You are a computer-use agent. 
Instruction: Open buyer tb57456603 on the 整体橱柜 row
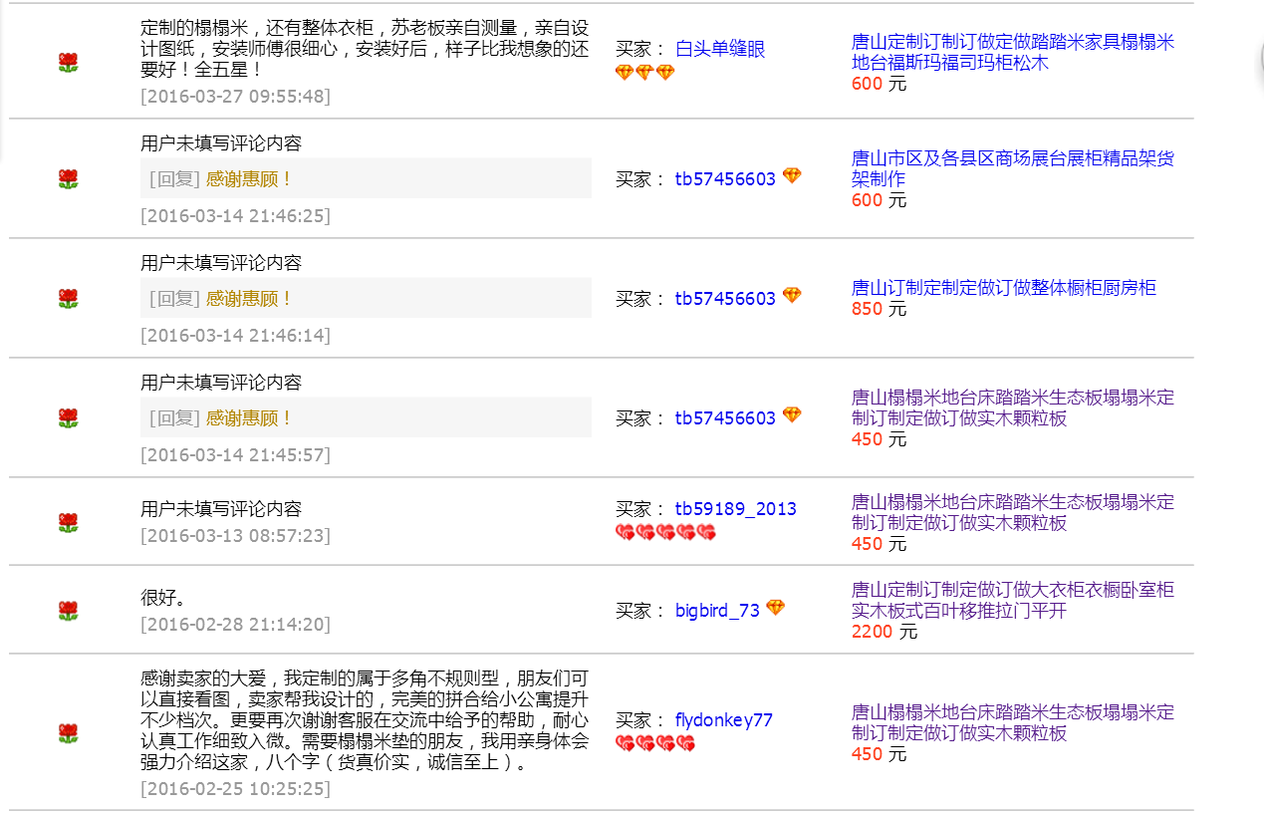(725, 299)
